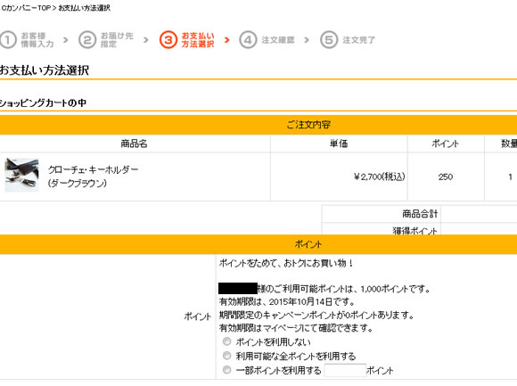Screen dimensions: 517x386
Task: Click クローチェ・キーホルダー product name
Action: point(93,169)
